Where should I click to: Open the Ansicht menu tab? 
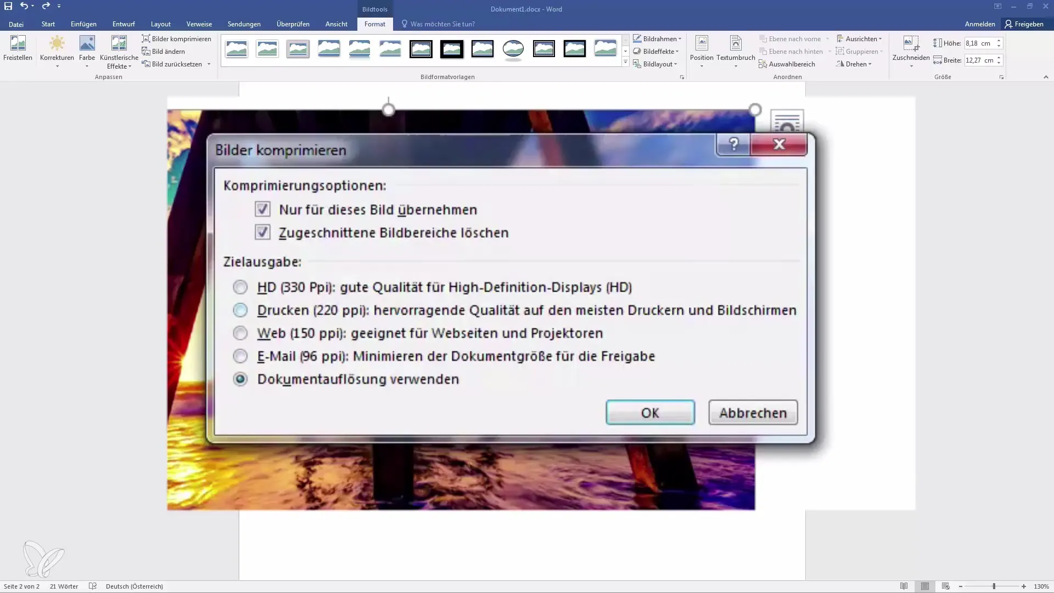point(337,24)
